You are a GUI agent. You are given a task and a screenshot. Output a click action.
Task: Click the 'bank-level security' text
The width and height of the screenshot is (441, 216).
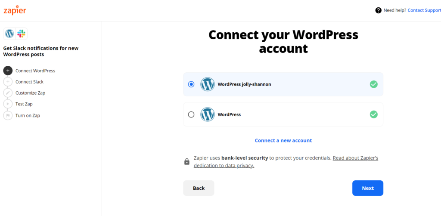coord(245,158)
